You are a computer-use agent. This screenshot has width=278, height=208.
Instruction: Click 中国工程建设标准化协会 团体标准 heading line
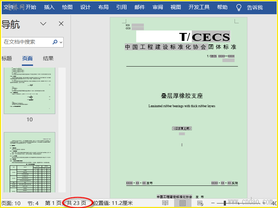pyautogui.click(x=180, y=47)
